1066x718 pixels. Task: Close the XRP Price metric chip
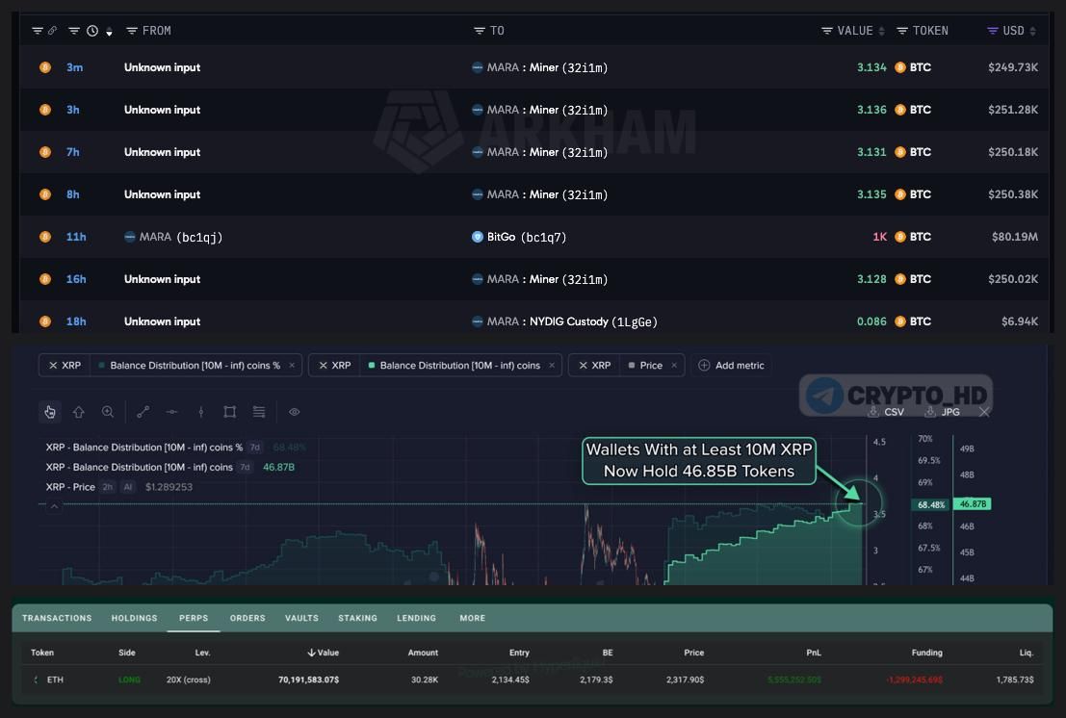[674, 366]
